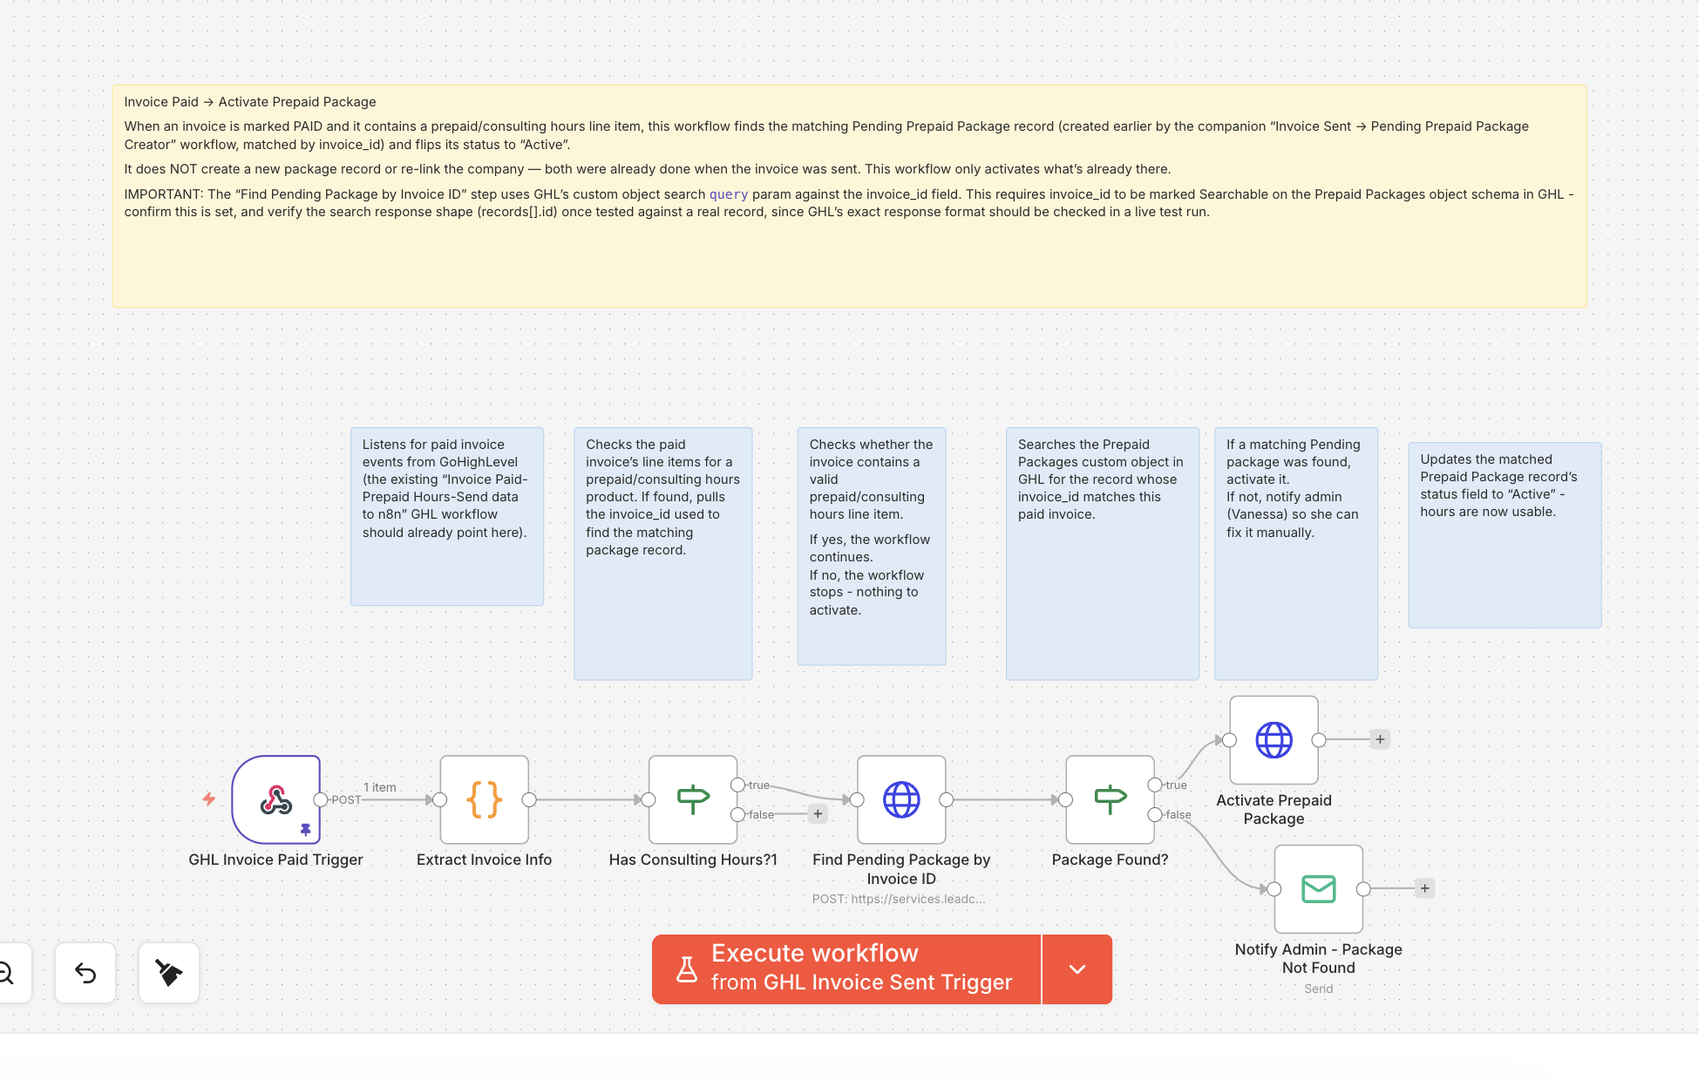Open the Extract Invoice Info code node
1698x1081 pixels.
[485, 799]
